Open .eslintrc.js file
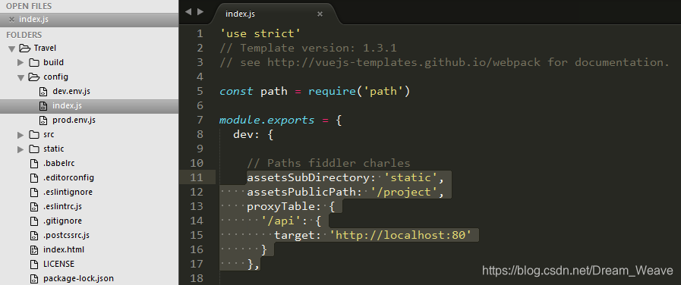681x285 pixels. 62,206
